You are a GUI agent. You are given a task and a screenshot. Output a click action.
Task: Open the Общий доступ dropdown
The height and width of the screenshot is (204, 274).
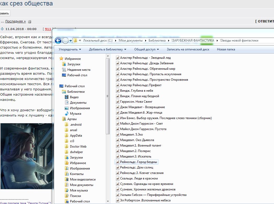(147, 49)
